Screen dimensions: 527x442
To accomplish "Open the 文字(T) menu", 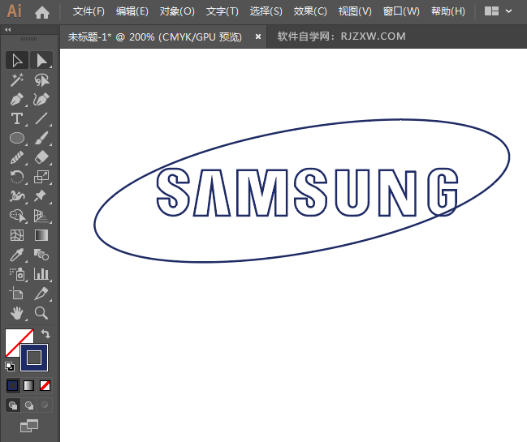I will click(222, 11).
